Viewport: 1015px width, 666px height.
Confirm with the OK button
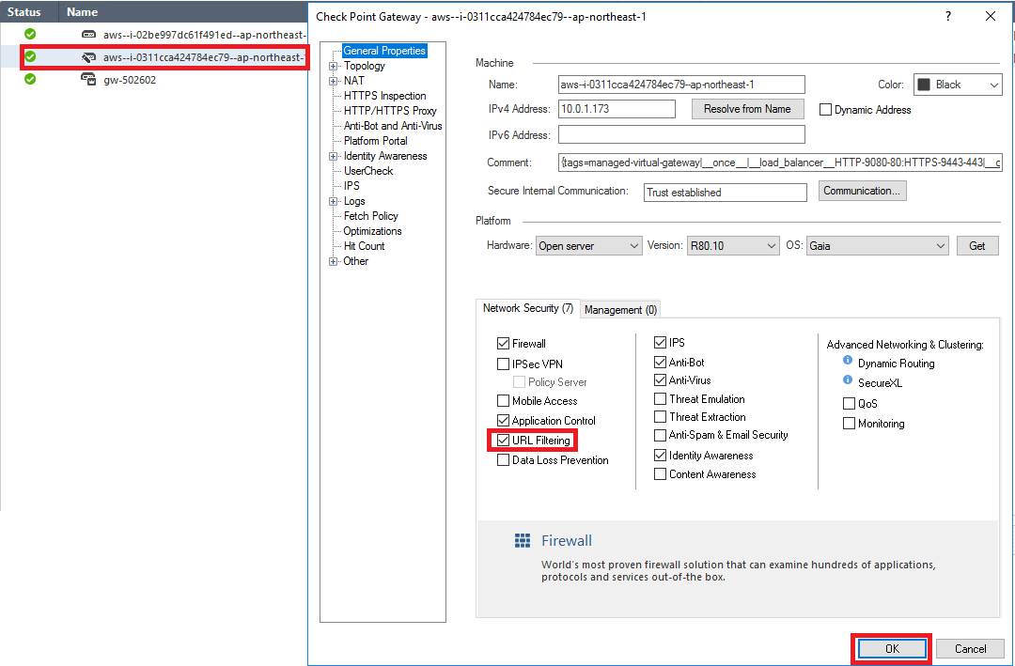click(x=892, y=648)
